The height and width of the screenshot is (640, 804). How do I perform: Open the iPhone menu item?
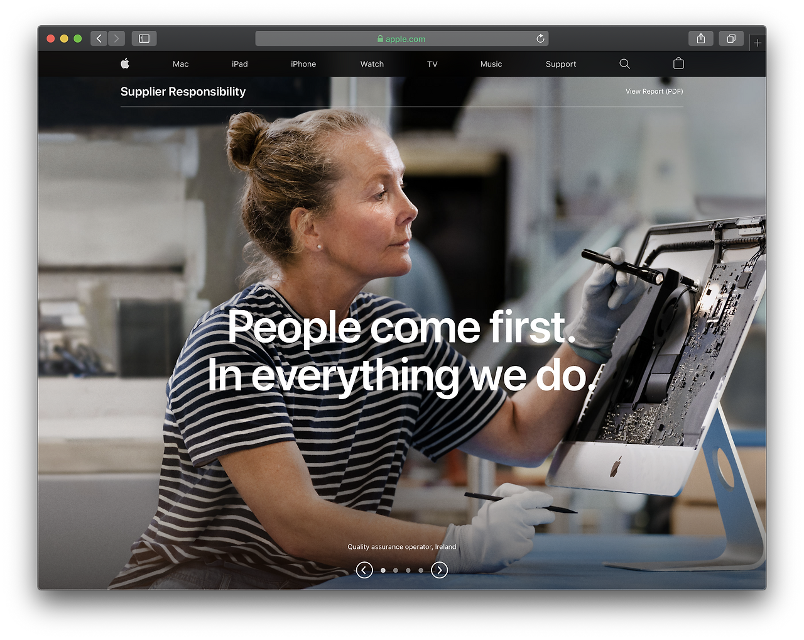(x=303, y=64)
